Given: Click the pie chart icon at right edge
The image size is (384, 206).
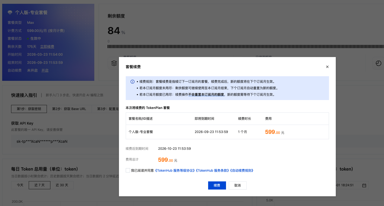Looking at the screenshot, I should click(x=378, y=63).
